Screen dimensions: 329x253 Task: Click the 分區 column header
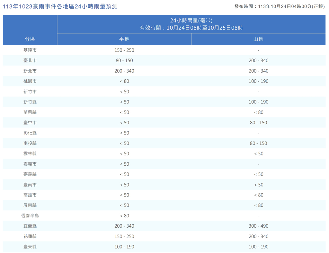click(30, 39)
